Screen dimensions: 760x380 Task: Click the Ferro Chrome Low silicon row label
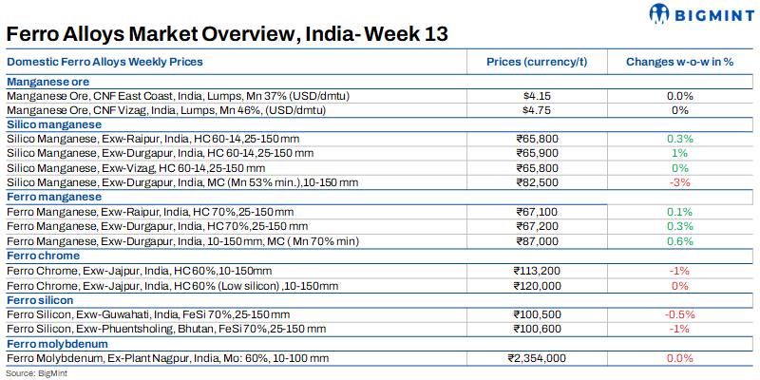tap(172, 285)
